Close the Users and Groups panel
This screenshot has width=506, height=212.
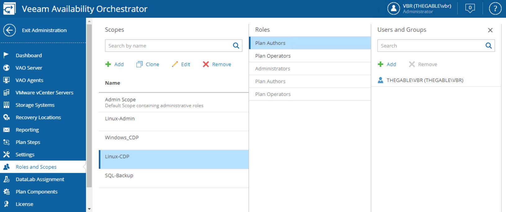[490, 30]
